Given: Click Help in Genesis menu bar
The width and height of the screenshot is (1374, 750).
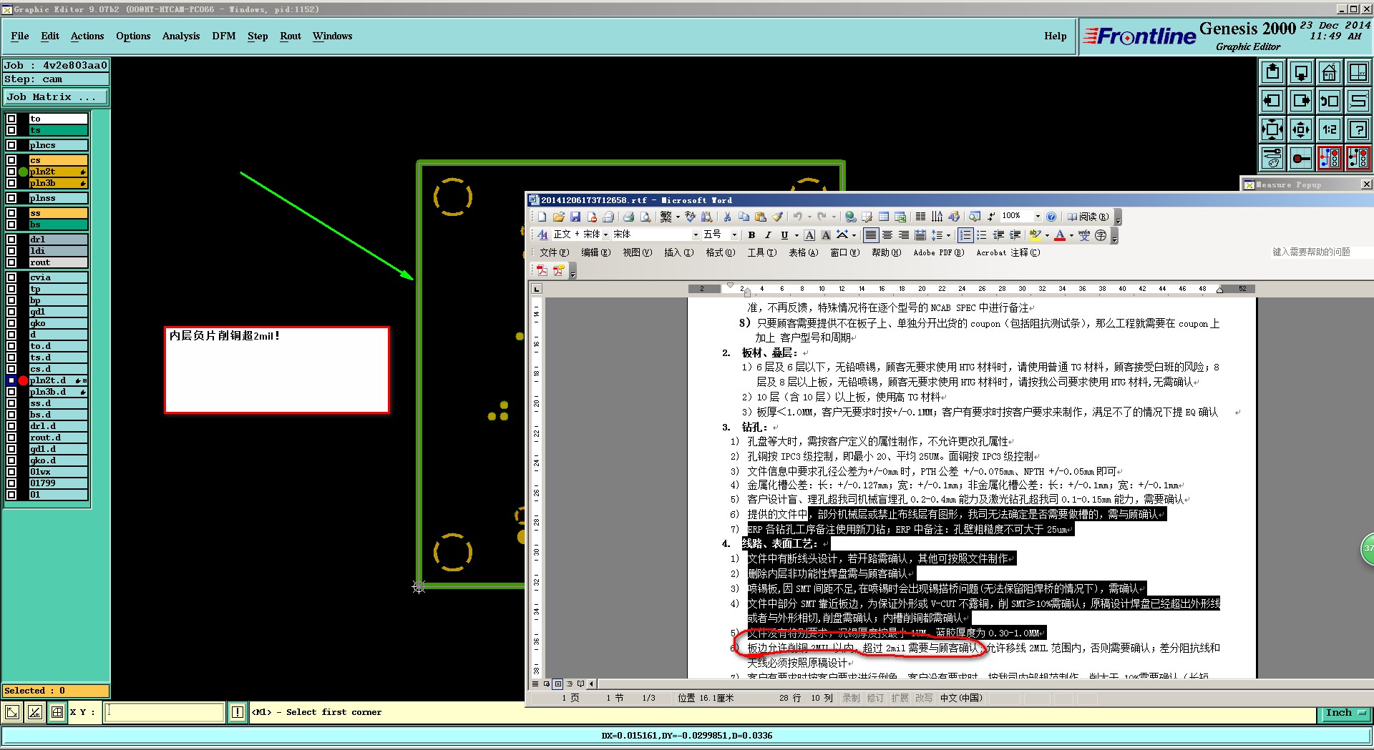Looking at the screenshot, I should coord(1056,36).
